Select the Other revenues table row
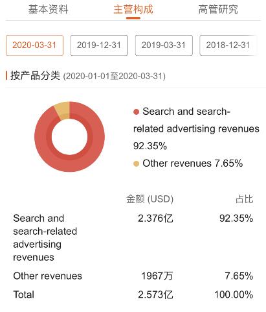 pyautogui.click(x=133, y=276)
